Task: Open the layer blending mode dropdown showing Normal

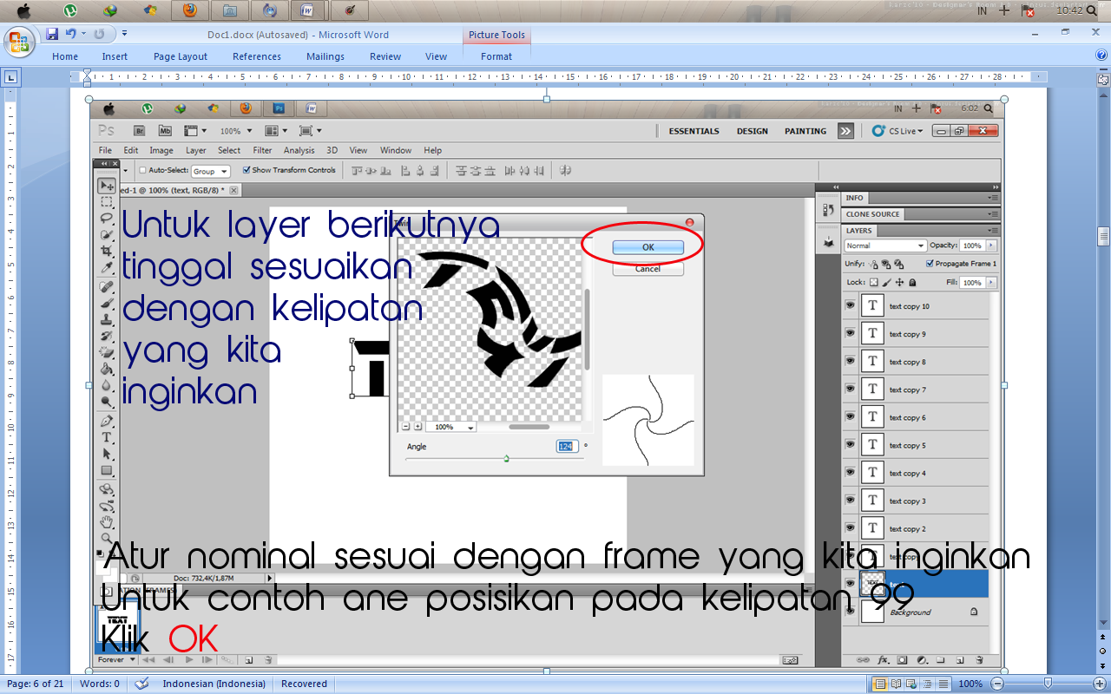Action: 884,246
